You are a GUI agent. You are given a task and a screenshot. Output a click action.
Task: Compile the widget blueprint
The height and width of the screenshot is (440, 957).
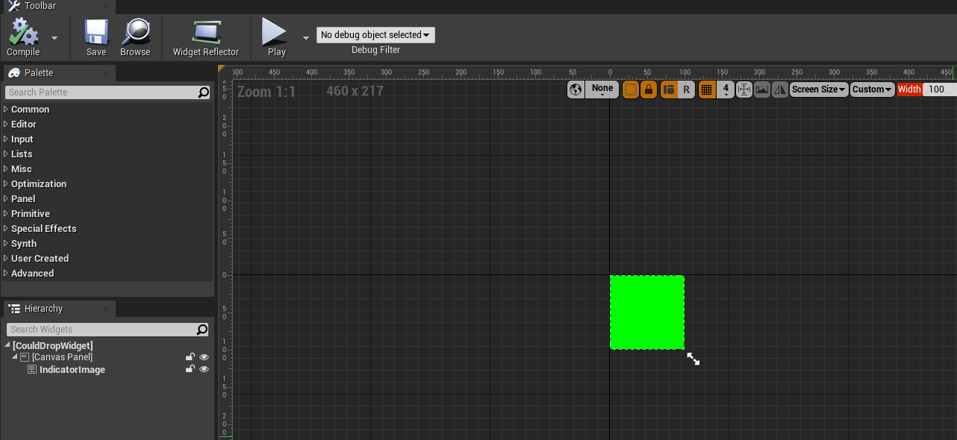23,37
